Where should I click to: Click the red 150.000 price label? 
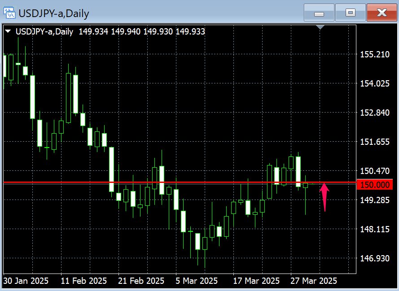(x=375, y=185)
